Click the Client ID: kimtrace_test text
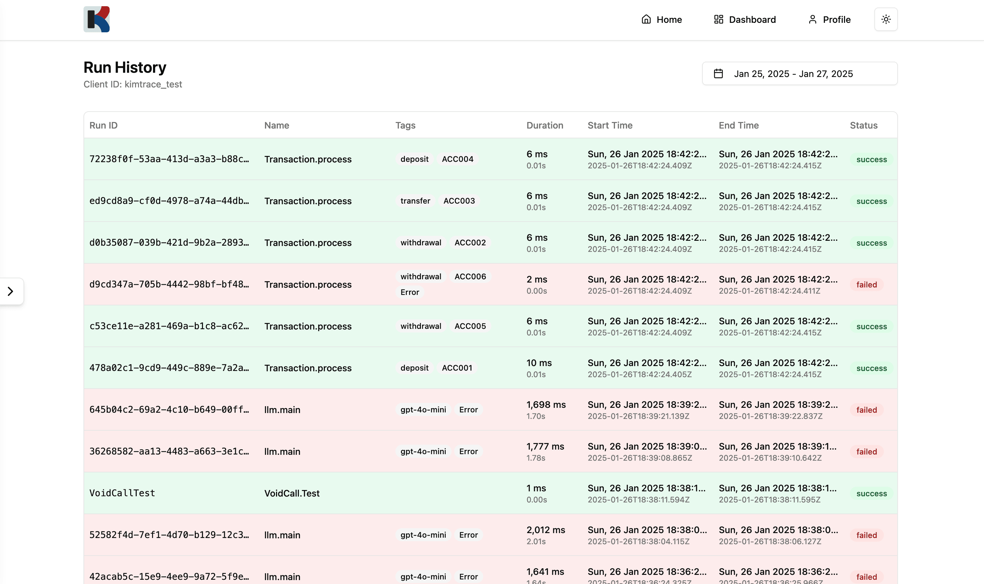 click(x=132, y=84)
